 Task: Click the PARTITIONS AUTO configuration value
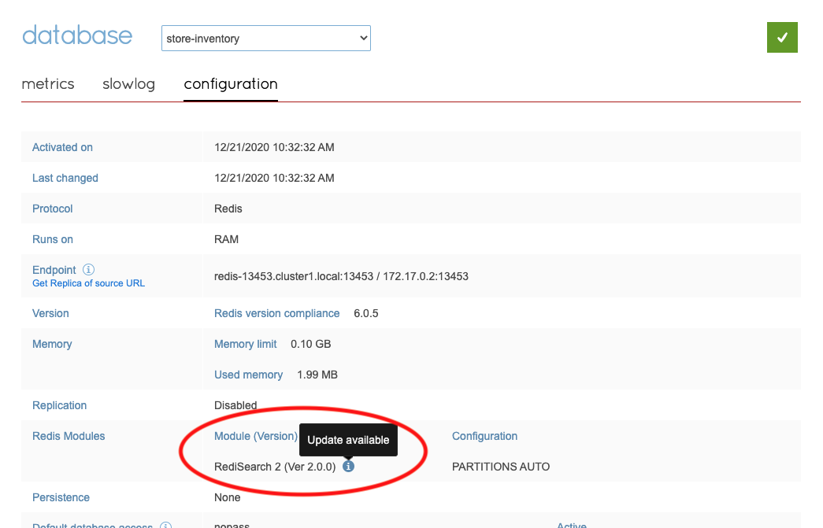500,467
